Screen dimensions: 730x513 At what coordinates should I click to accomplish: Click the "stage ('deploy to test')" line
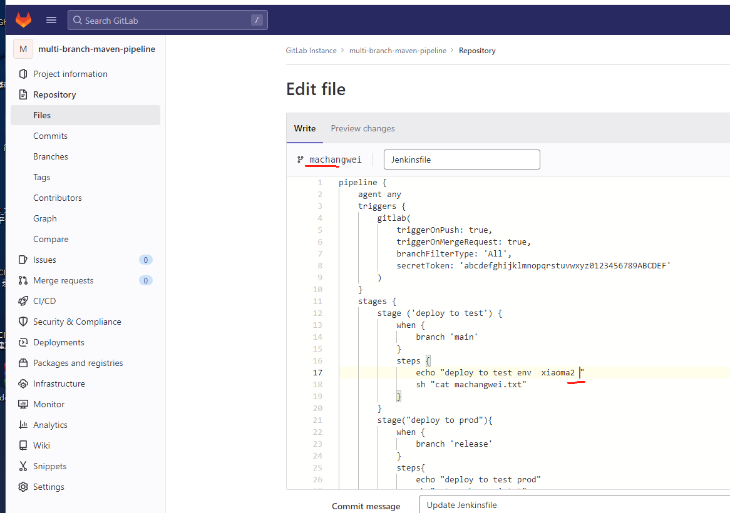point(440,313)
